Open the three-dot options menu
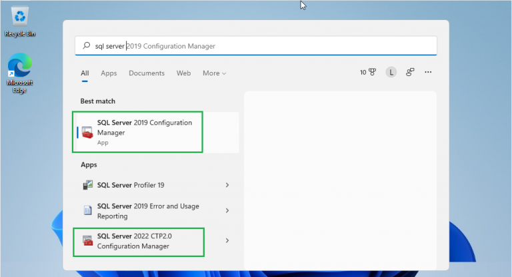The width and height of the screenshot is (512, 277). [428, 72]
